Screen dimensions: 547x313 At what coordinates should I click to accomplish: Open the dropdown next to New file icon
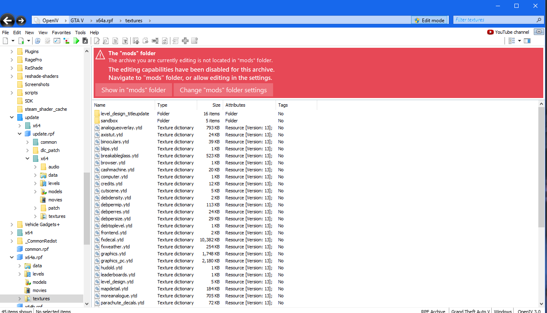tap(13, 41)
